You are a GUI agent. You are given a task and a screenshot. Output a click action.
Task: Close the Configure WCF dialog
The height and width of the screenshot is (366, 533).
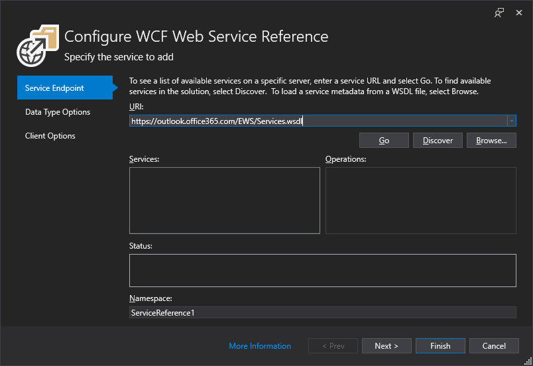click(x=518, y=13)
